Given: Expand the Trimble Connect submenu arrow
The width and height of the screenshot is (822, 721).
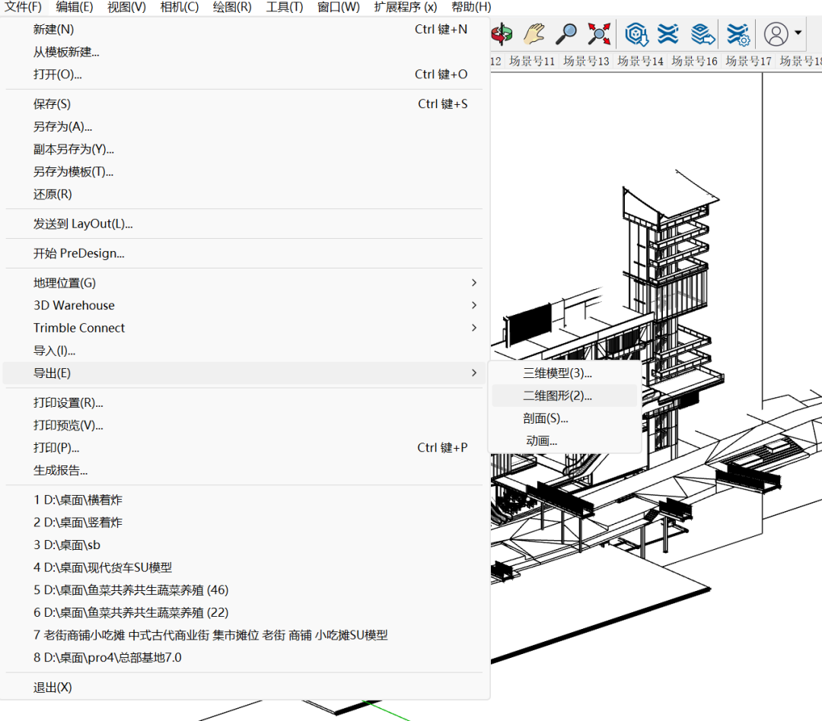Looking at the screenshot, I should click(474, 328).
